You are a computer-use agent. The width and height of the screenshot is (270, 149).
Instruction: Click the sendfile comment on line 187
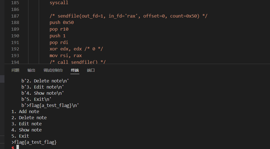click(128, 16)
